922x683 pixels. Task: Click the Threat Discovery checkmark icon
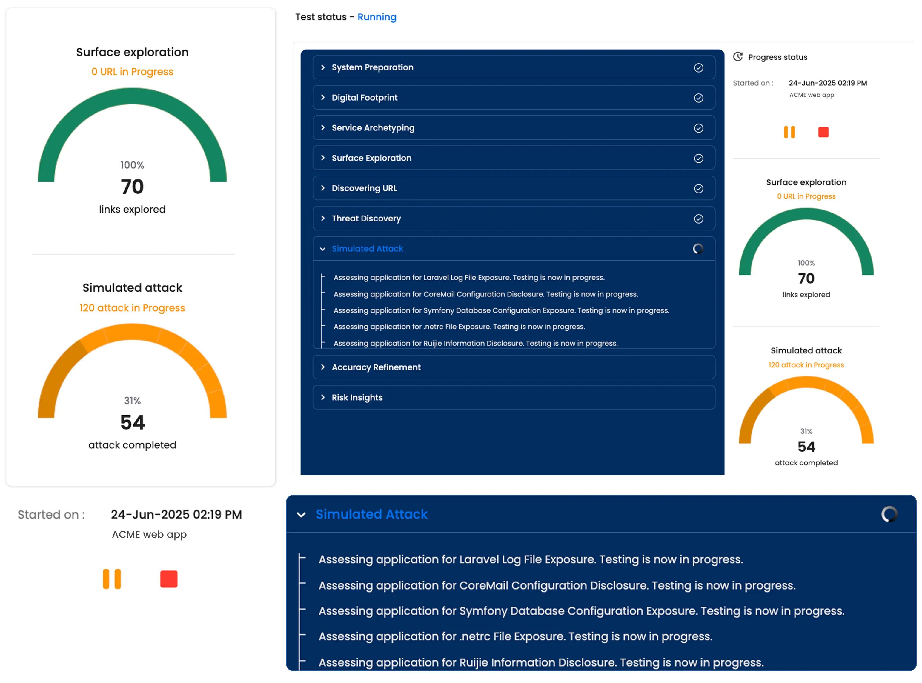pyautogui.click(x=699, y=218)
